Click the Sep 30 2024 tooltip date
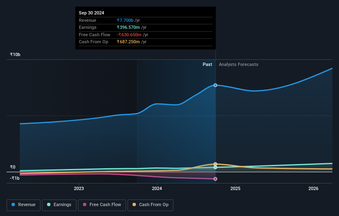 [91, 13]
